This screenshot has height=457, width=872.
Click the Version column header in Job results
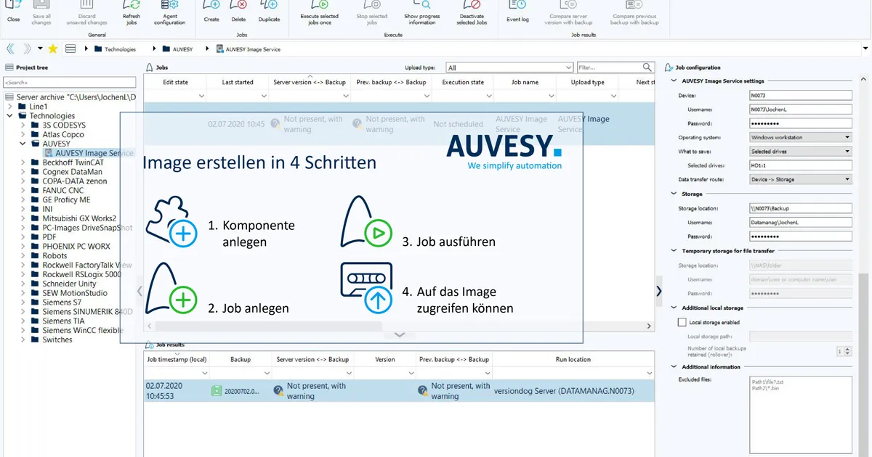pyautogui.click(x=385, y=359)
